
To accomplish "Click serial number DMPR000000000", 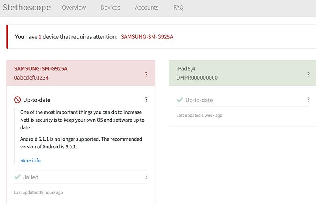I will coord(197,78).
